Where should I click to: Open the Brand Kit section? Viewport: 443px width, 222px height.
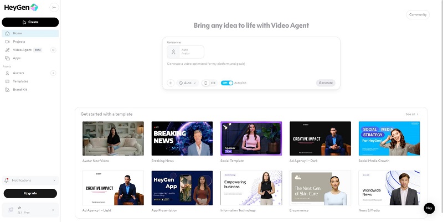pos(30,90)
